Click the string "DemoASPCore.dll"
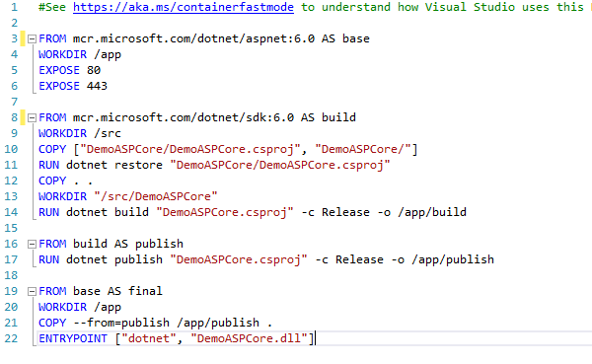Screen dimensions: 592x364 (x=249, y=338)
